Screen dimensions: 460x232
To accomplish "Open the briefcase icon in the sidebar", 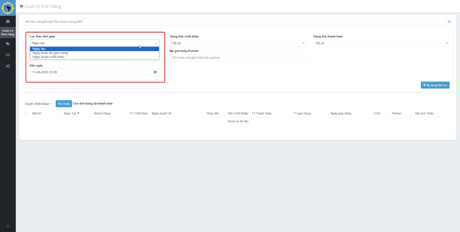I will pos(8,22).
